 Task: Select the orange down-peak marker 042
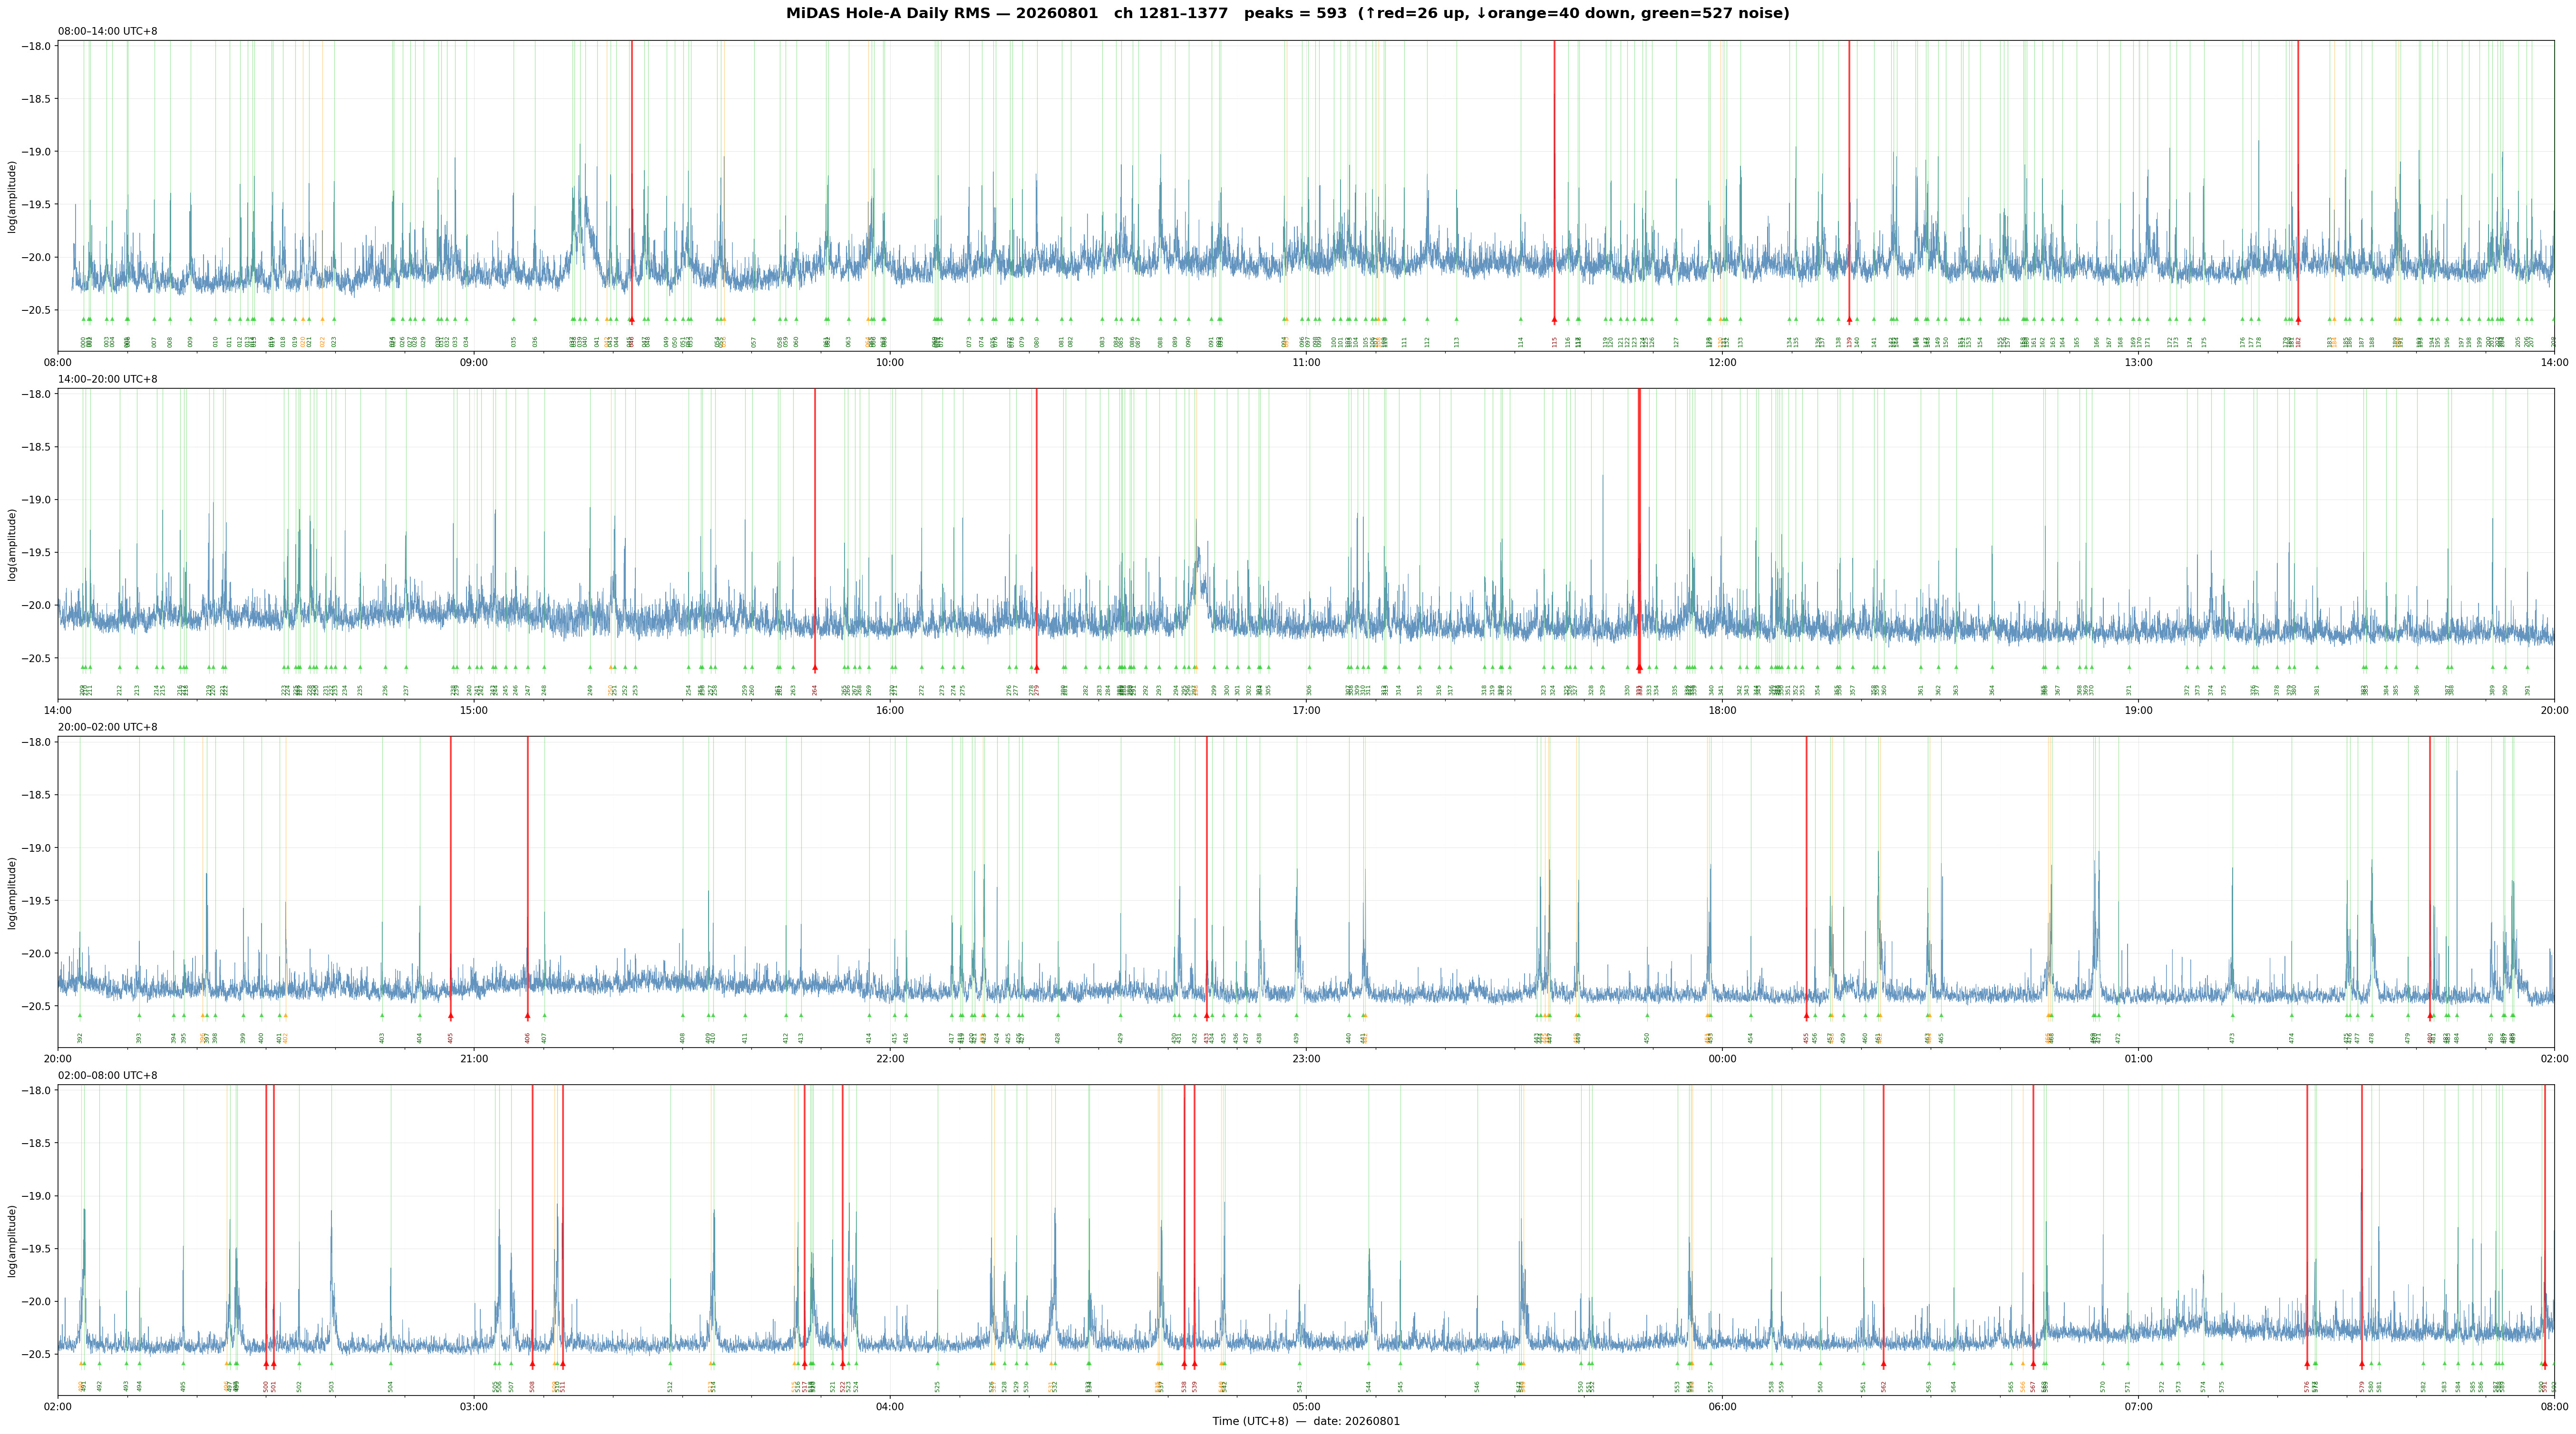(x=607, y=320)
